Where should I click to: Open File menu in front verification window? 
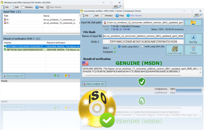85,16
